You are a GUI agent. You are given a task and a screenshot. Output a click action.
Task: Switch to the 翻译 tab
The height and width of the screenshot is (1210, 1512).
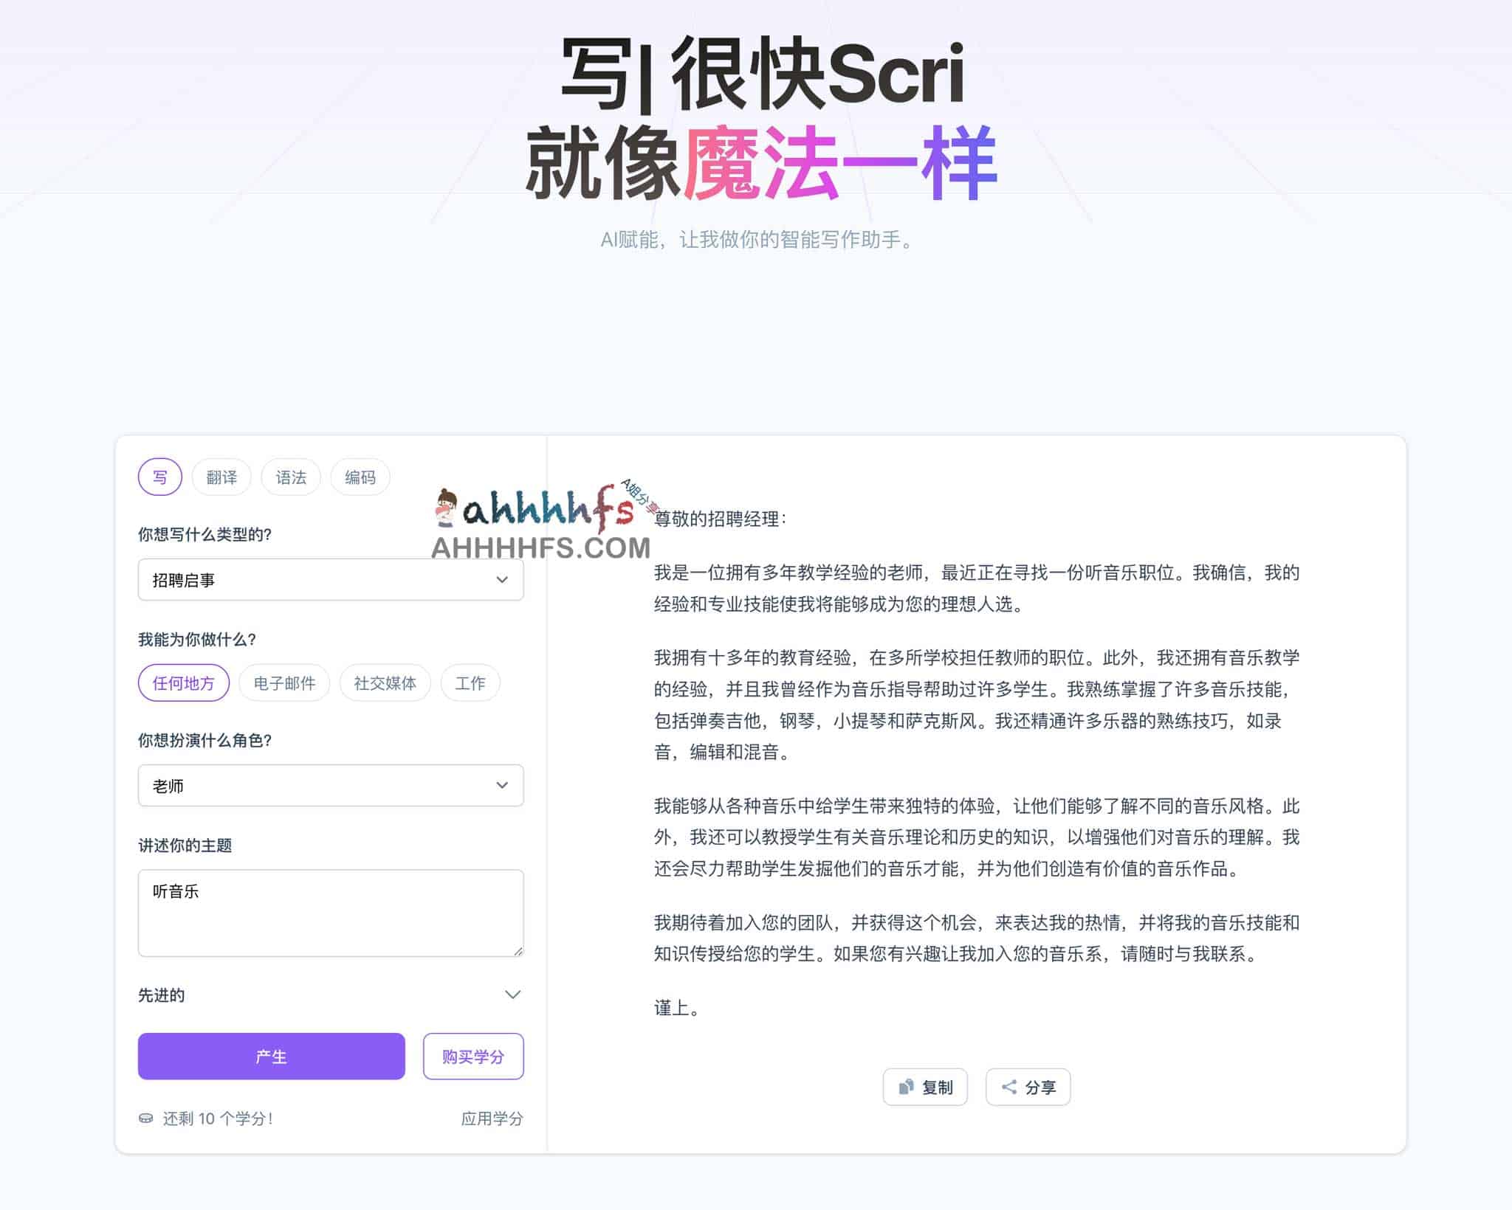click(221, 477)
